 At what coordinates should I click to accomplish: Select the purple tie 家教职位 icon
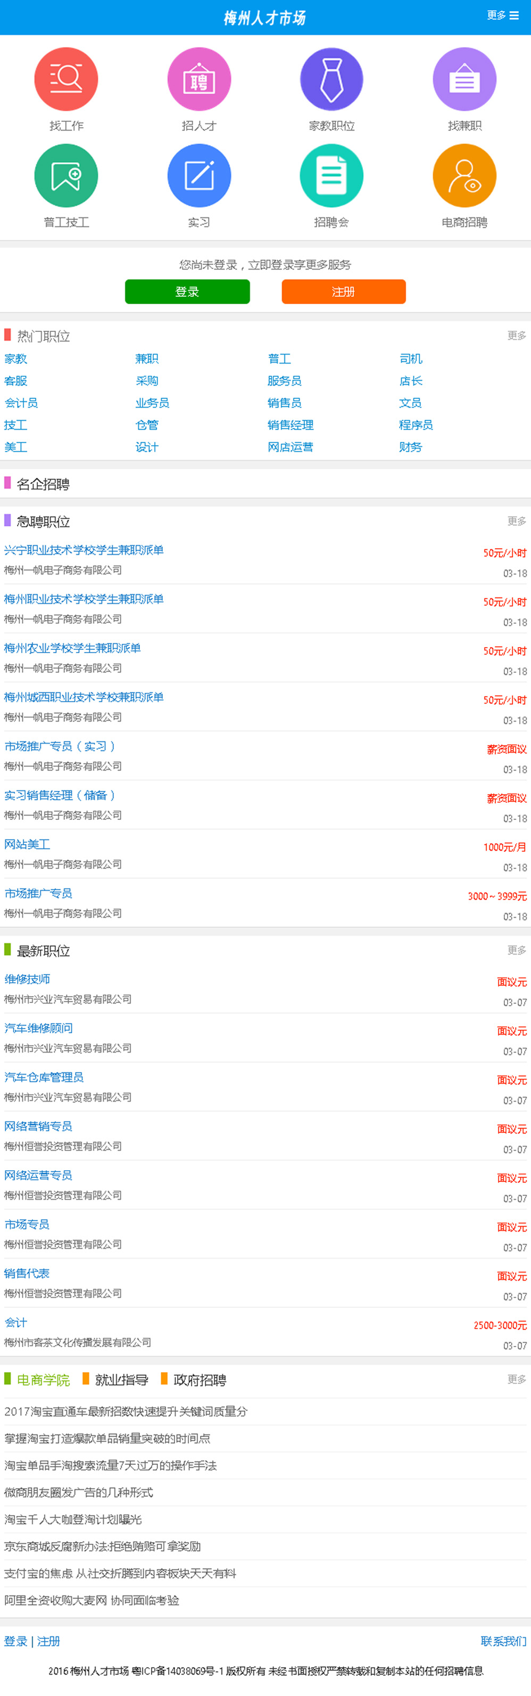331,79
